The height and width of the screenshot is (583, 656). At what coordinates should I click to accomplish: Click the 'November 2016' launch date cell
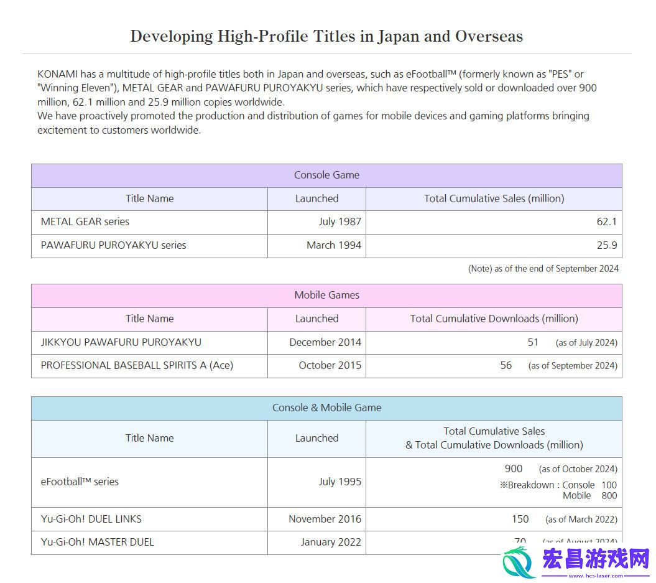(316, 520)
